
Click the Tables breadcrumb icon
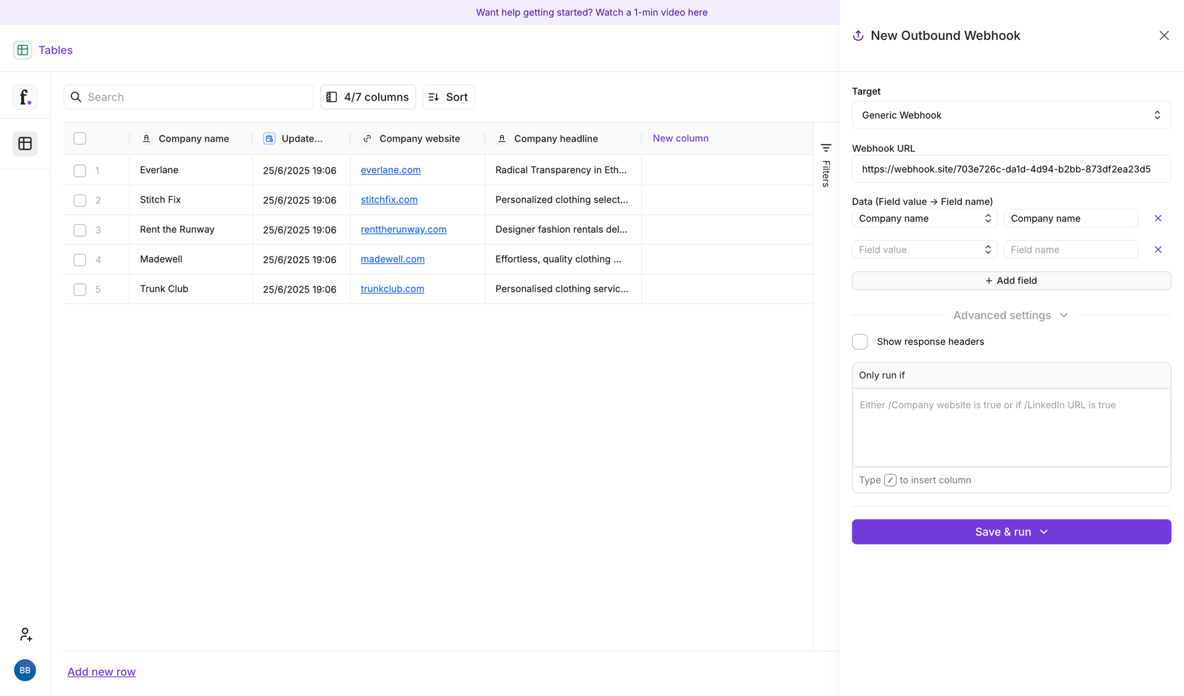click(x=23, y=50)
